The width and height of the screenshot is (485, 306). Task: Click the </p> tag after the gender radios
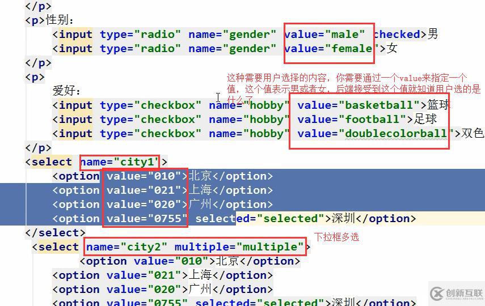tap(39, 63)
